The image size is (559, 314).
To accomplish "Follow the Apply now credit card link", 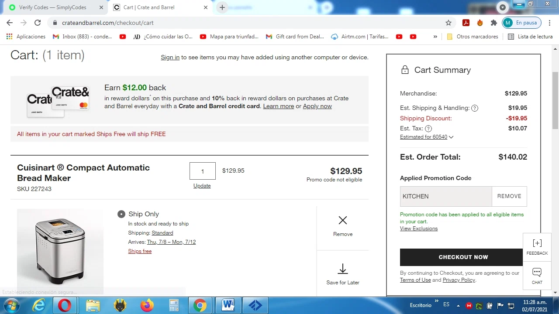I will click(317, 106).
